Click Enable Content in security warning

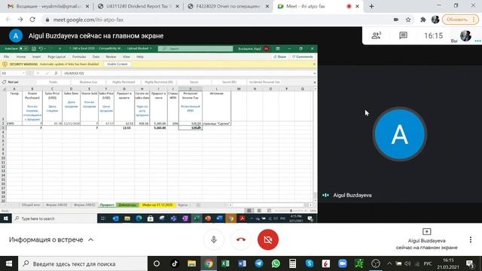117,64
